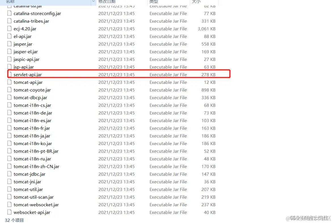Image resolution: width=333 pixels, height=223 pixels.
Task: Select the file name tomcat-util.jar
Action: click(28, 189)
